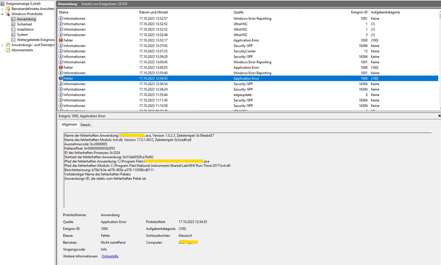This screenshot has height=265, width=441.
Task: Open the Details tab
Action: point(86,125)
